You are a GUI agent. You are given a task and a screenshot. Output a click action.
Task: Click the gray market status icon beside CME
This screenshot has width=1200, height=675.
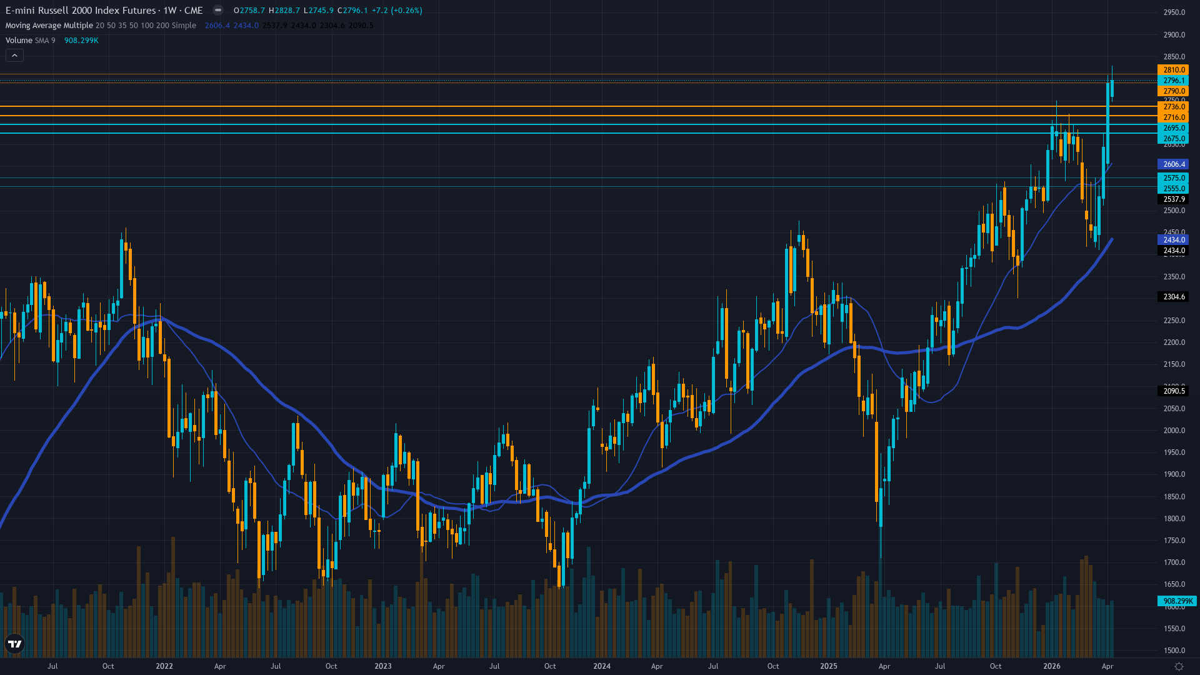(x=217, y=10)
